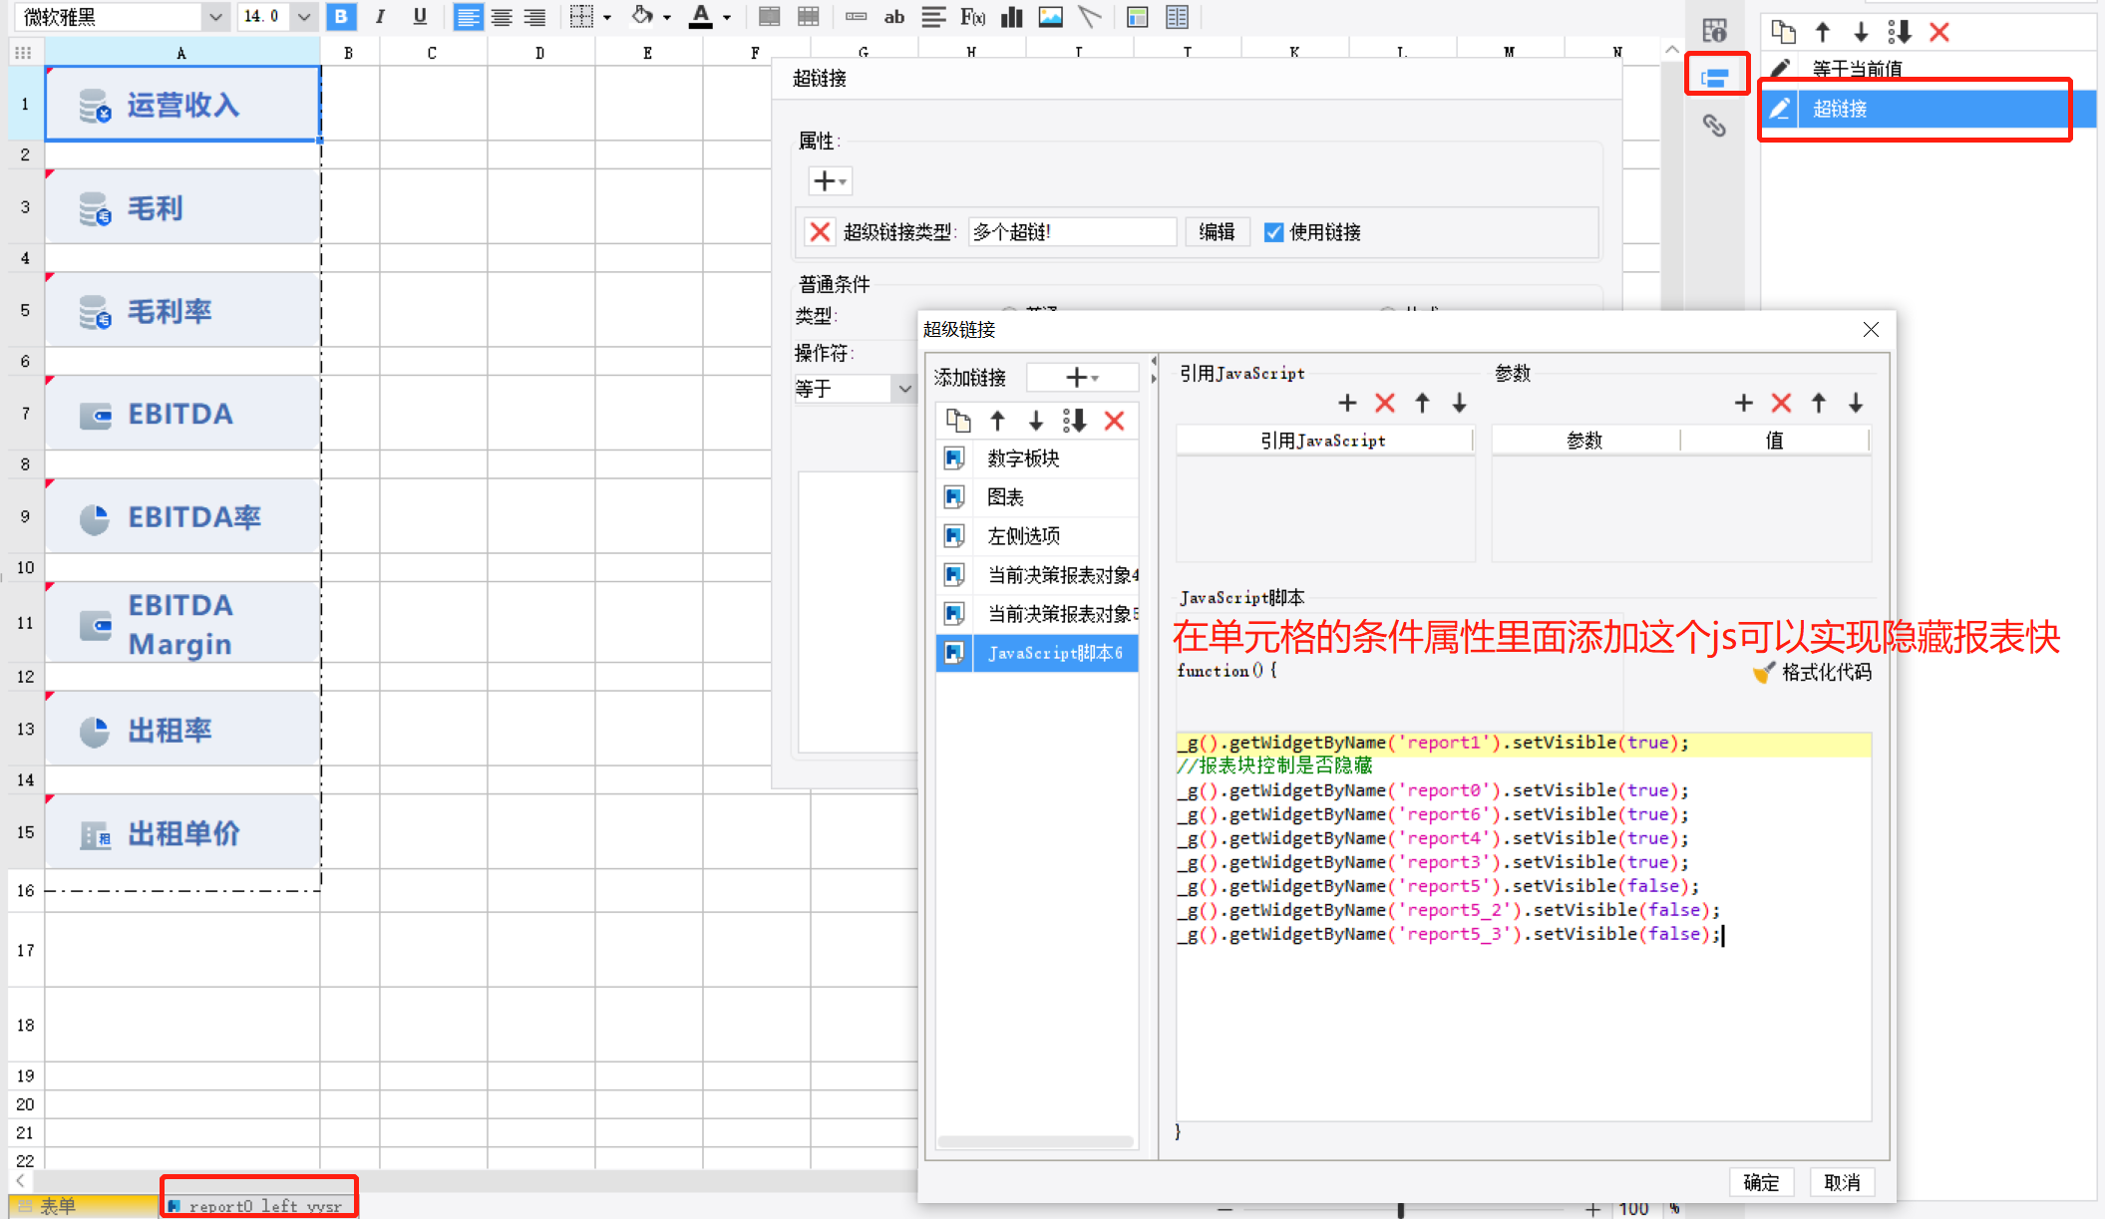
Task: Expand the font size dropdown
Action: [304, 16]
